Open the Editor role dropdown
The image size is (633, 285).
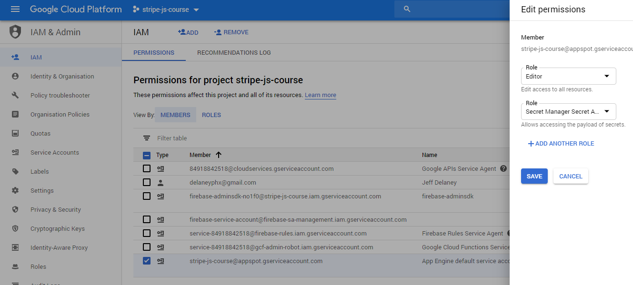pos(568,76)
